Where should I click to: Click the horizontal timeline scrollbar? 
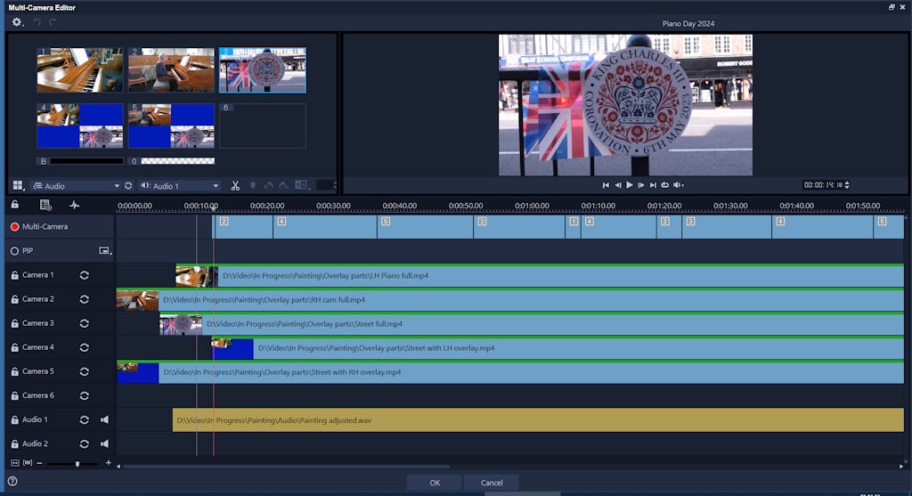tap(286, 467)
